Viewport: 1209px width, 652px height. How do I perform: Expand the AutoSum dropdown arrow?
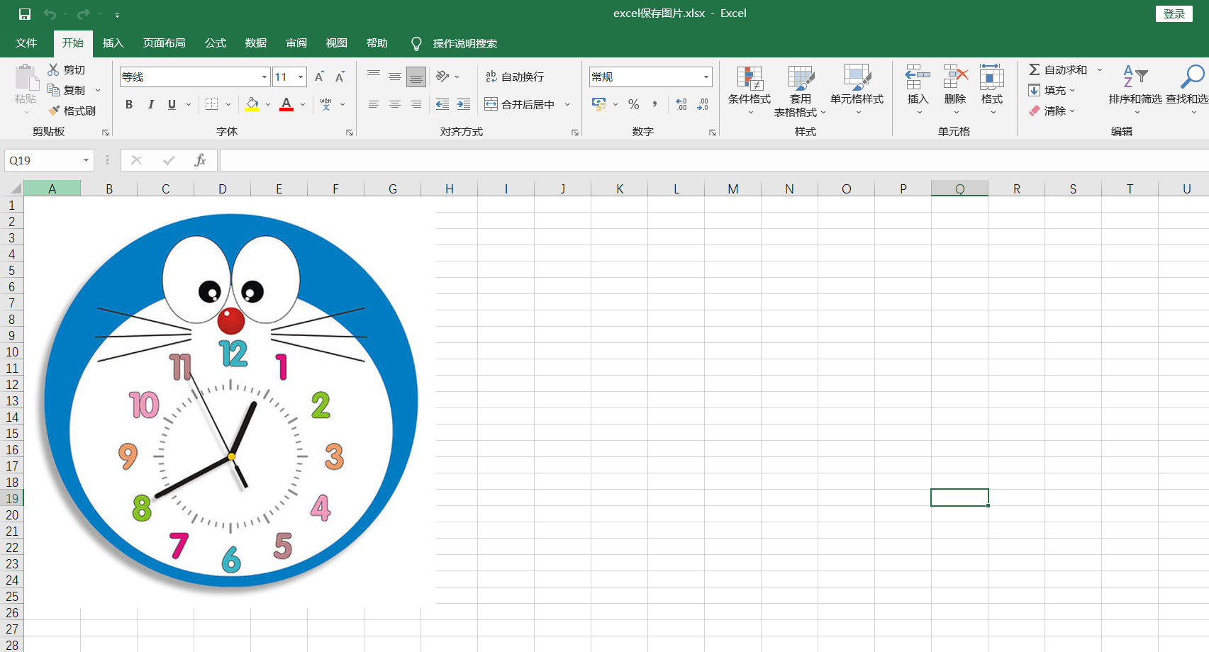tap(1100, 69)
